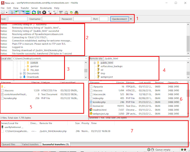190x152 pixels.
Task: Select local koneksi.php file of 256 bytes
Action: [x=10, y=98]
